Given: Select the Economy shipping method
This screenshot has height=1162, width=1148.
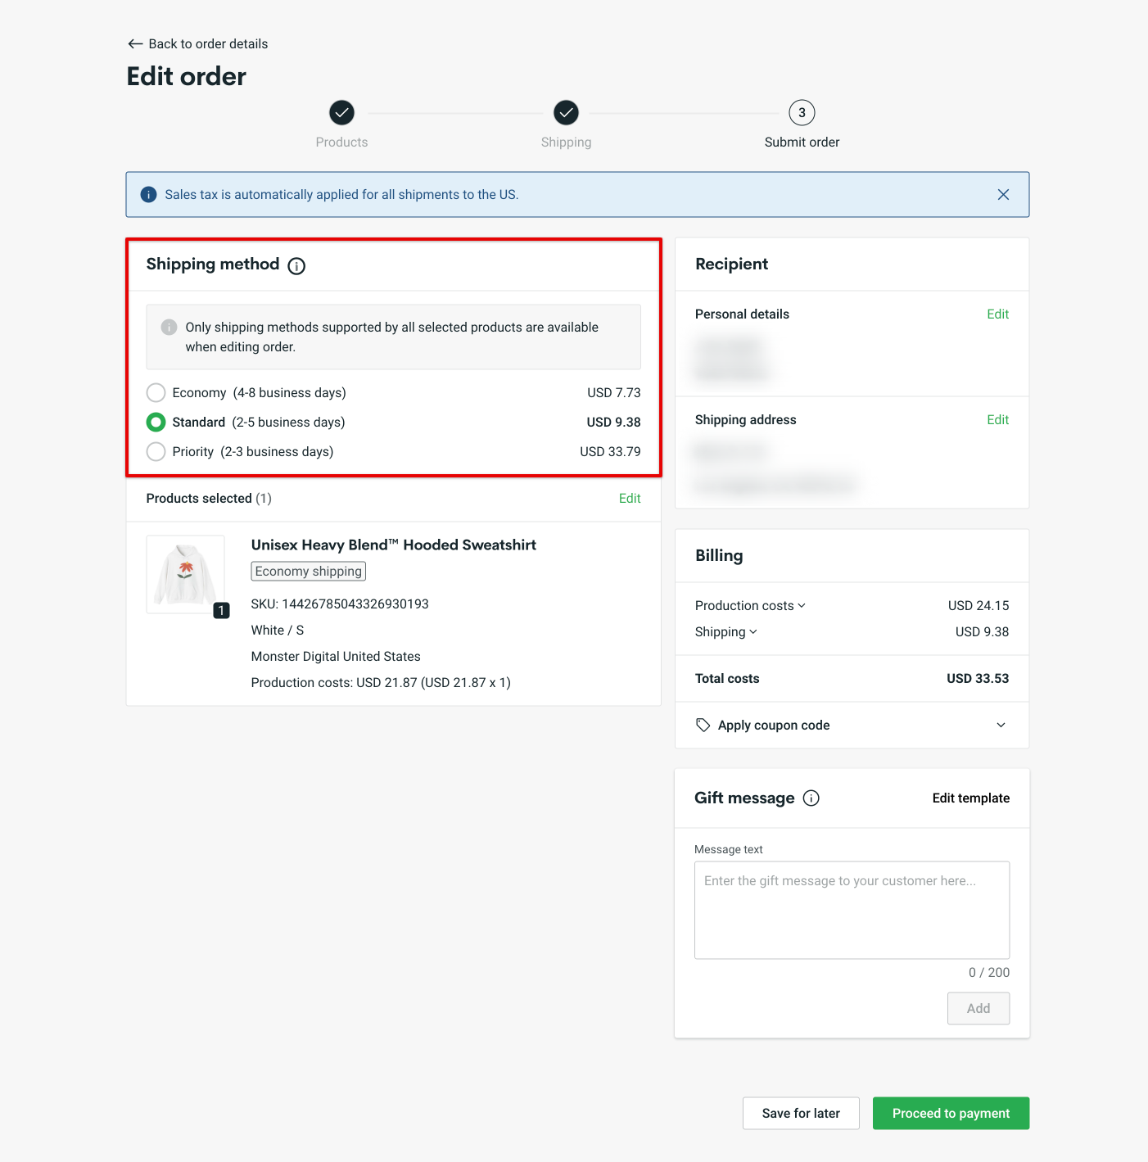Looking at the screenshot, I should coord(156,392).
